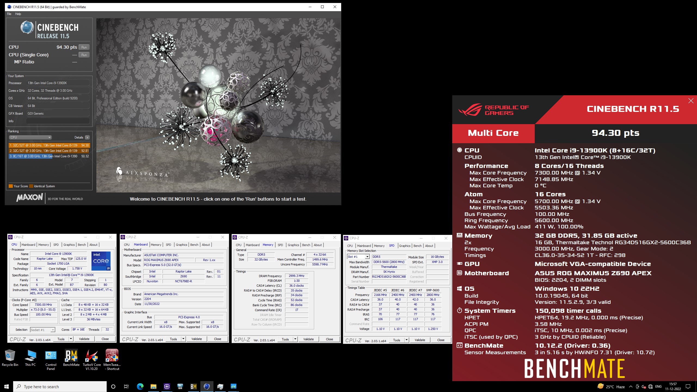Select ranking entry 8C/16T scoring 50.32
The height and width of the screenshot is (392, 697).
coord(49,156)
